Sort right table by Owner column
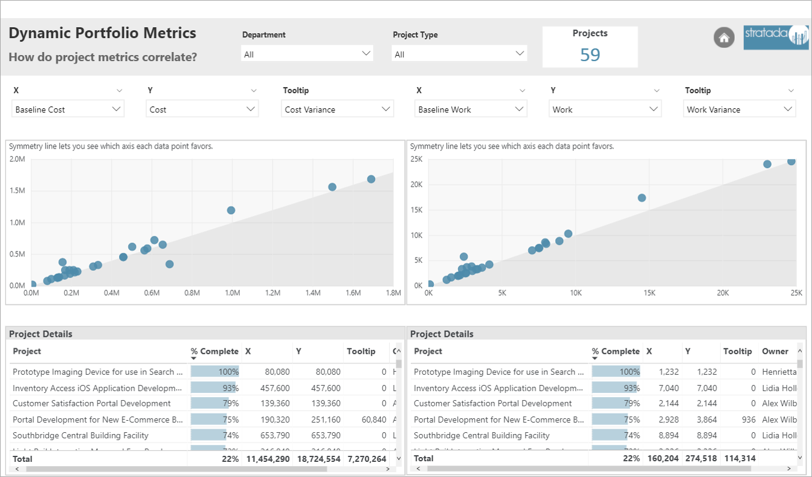 click(x=775, y=351)
